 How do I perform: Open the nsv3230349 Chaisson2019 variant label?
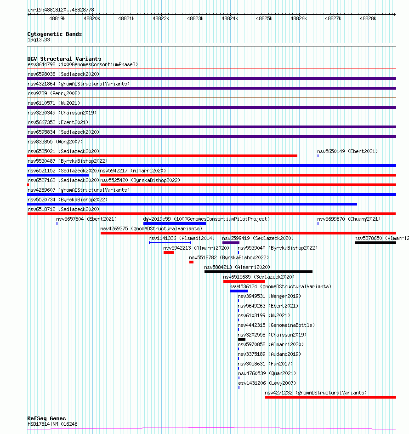click(x=62, y=113)
